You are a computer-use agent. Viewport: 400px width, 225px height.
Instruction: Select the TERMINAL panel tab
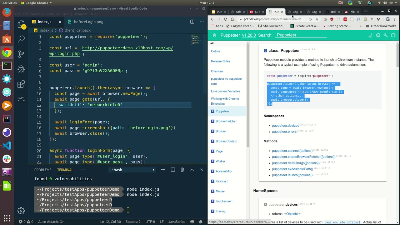pos(65,170)
